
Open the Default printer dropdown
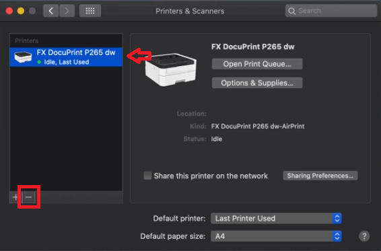point(276,219)
